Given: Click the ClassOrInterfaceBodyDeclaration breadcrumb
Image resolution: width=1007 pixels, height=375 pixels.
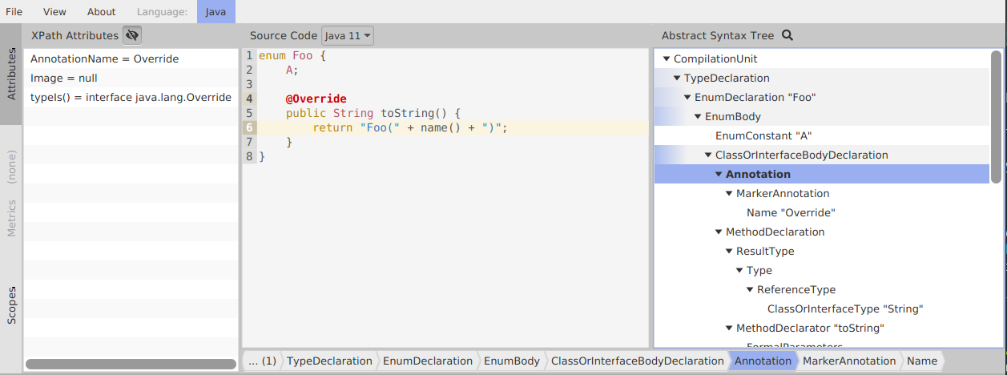Looking at the screenshot, I should 638,361.
